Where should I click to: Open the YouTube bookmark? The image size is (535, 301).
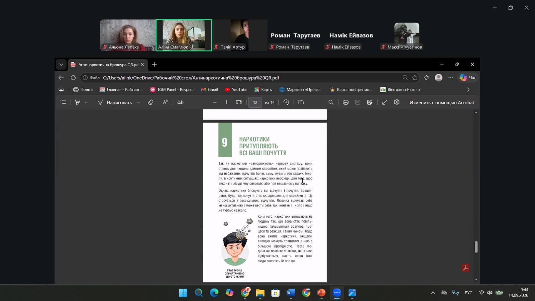point(236,90)
